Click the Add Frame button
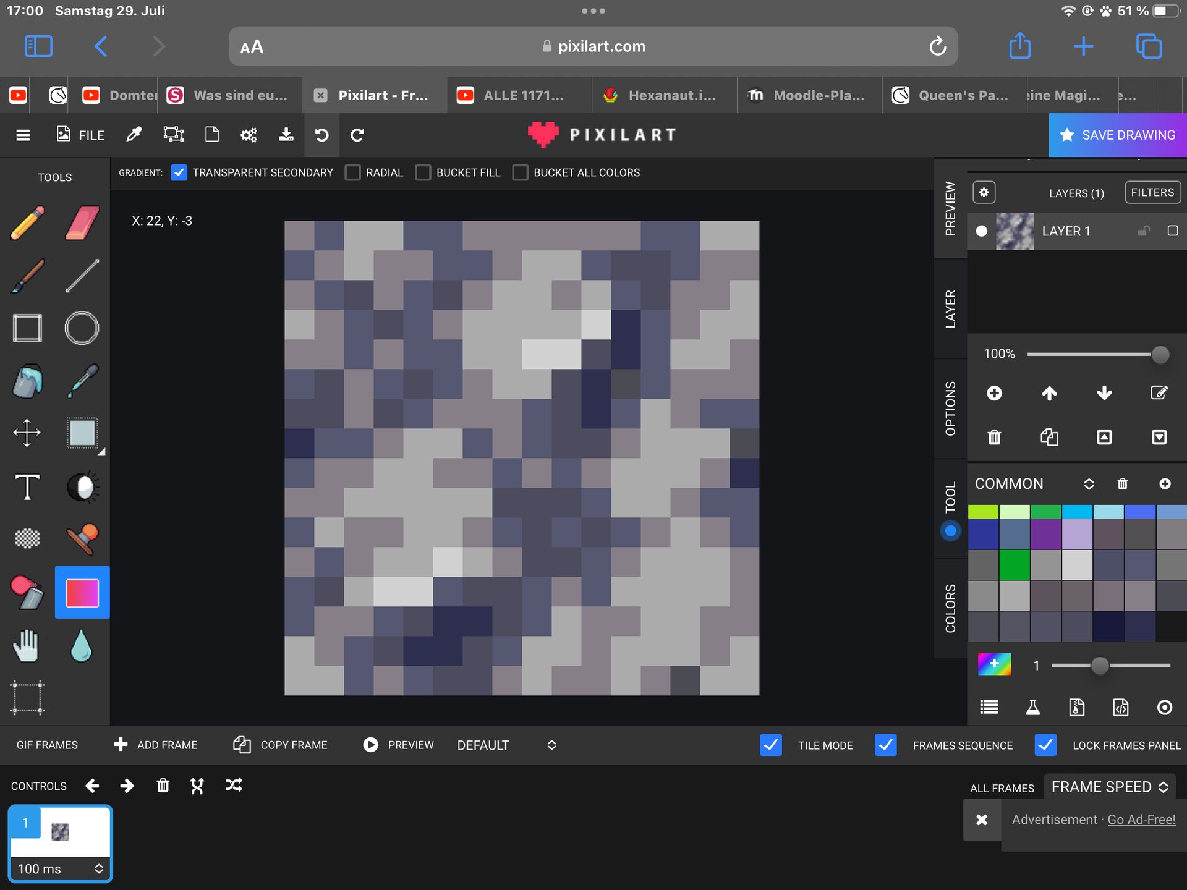Viewport: 1187px width, 890px height. (x=155, y=745)
